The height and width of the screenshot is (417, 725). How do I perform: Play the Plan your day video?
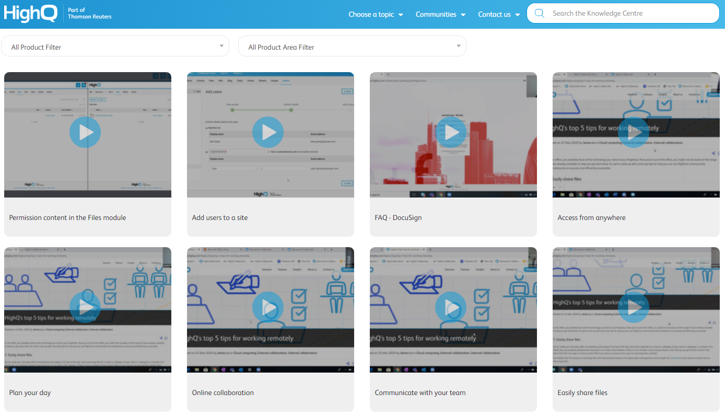[x=85, y=307]
